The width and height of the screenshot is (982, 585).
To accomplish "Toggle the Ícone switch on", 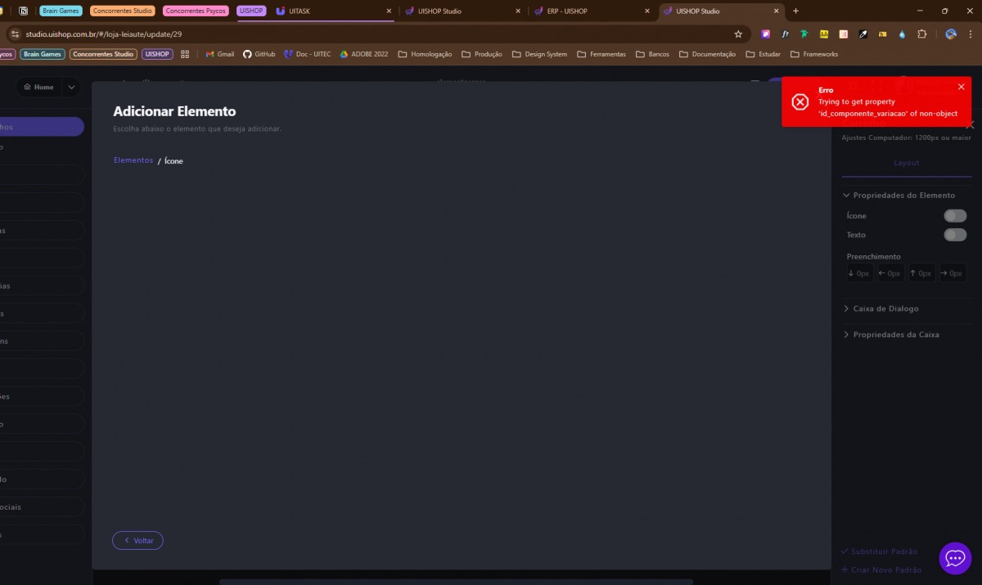I will click(954, 216).
